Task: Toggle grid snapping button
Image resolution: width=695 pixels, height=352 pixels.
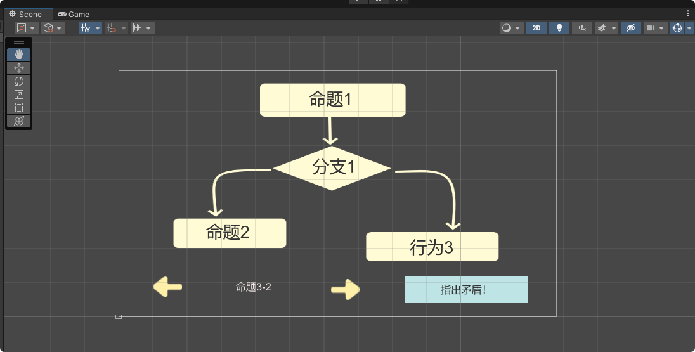Action: tap(112, 28)
